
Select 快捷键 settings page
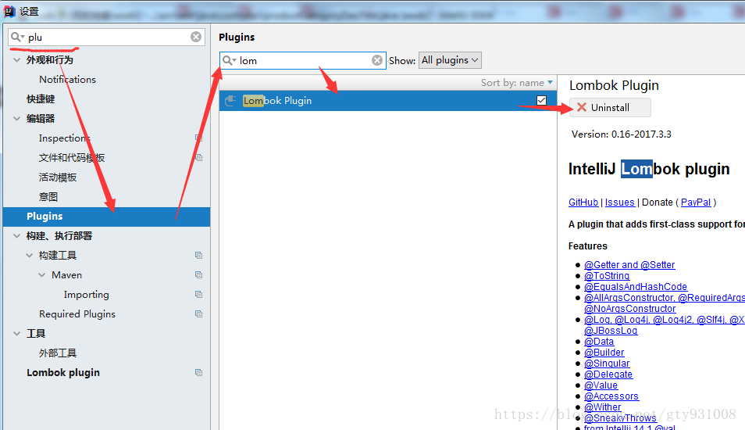(41, 99)
